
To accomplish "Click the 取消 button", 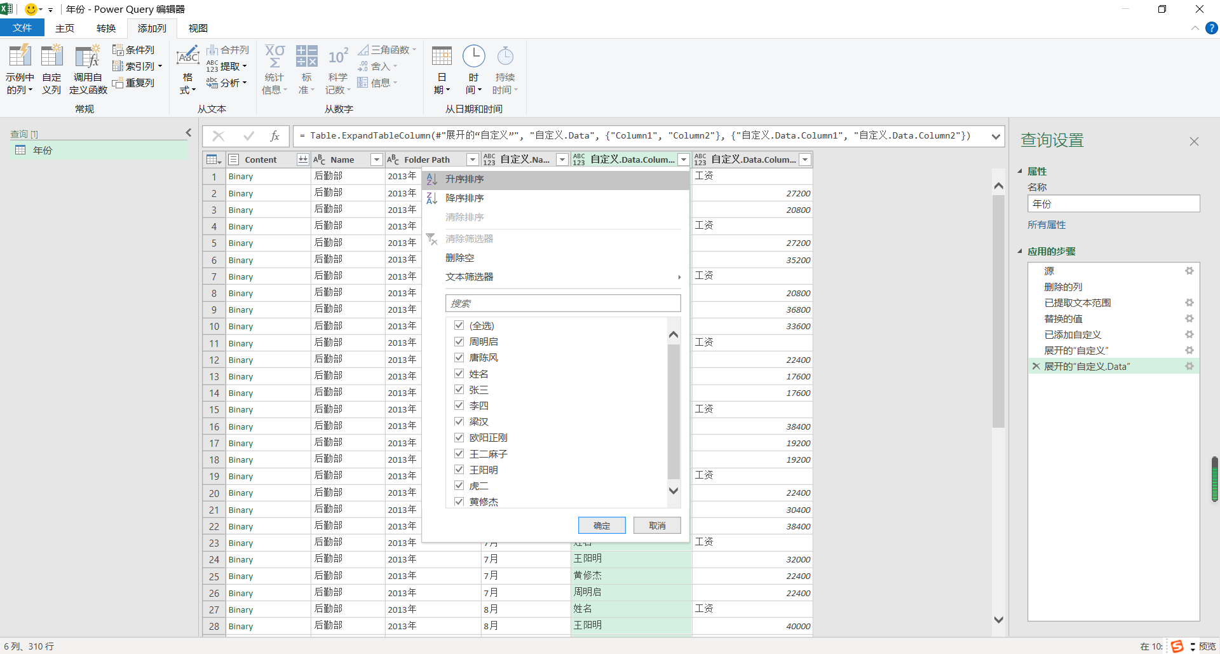I will click(x=657, y=526).
